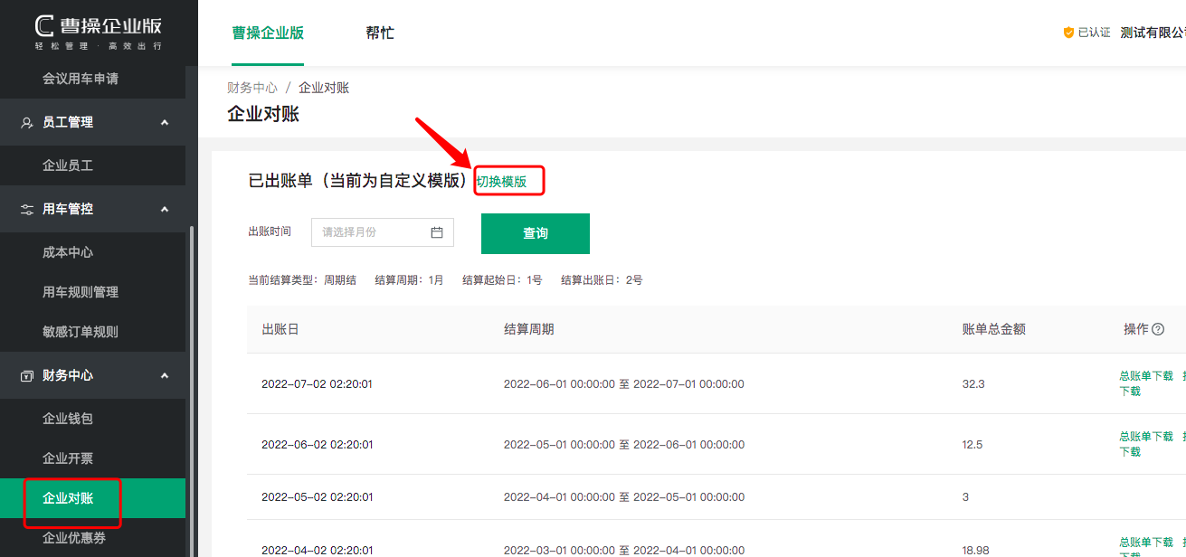Download 总账单 for the 2022-06-02 bill

(x=1146, y=437)
